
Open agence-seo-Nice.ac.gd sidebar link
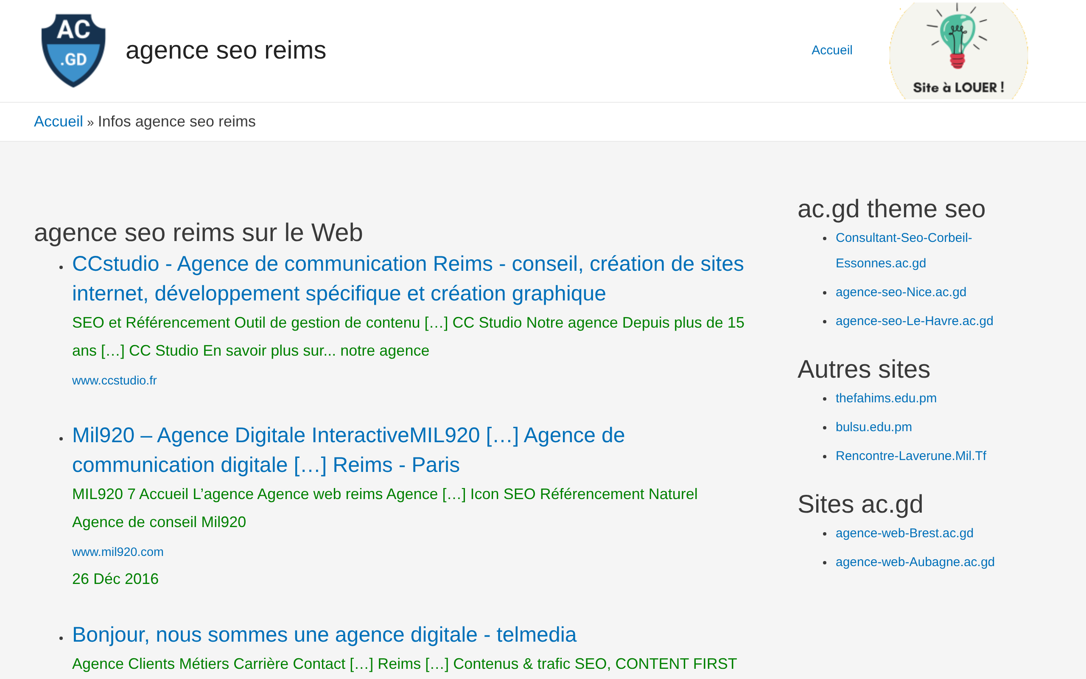tap(901, 292)
